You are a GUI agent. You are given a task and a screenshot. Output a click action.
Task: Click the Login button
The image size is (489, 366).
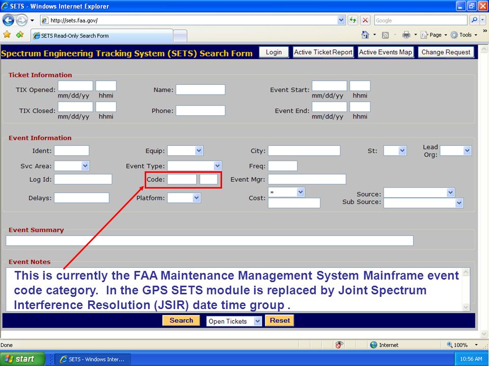pyautogui.click(x=274, y=52)
